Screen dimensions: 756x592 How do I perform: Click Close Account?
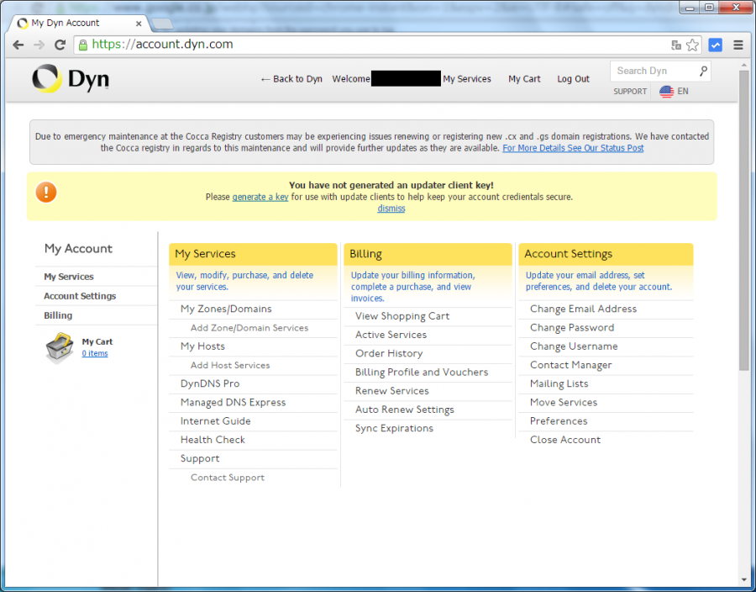point(565,440)
